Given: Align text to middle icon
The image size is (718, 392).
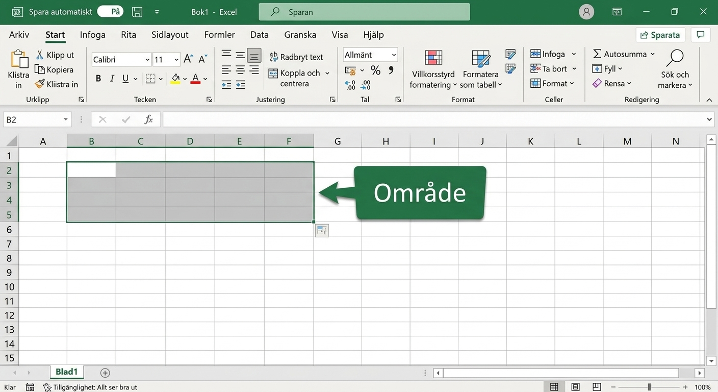Looking at the screenshot, I should (x=240, y=55).
